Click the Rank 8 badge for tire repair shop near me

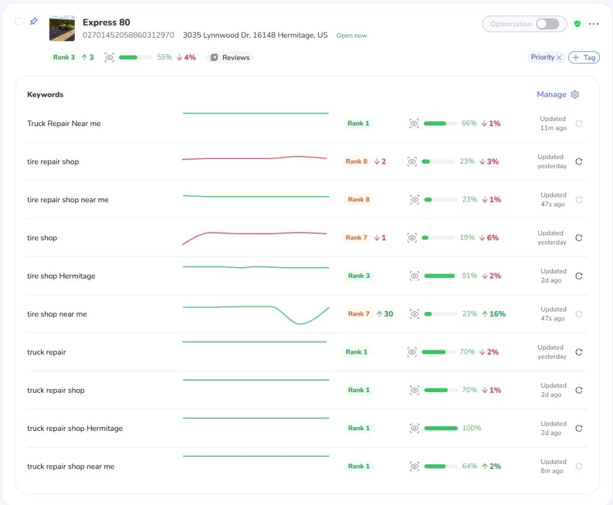[x=359, y=200]
